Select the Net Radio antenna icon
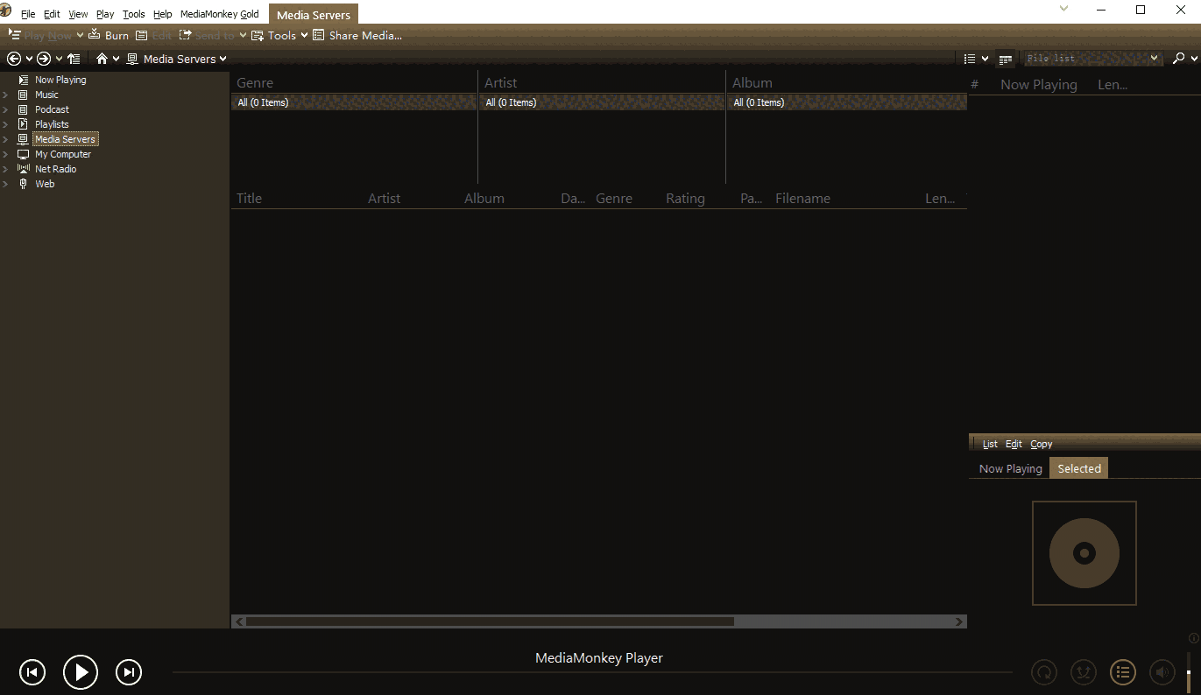The image size is (1201, 695). click(24, 169)
